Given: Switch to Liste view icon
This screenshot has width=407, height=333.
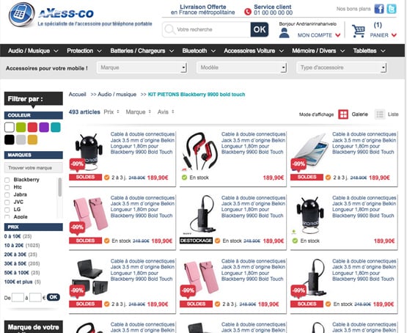Looking at the screenshot, I should (x=380, y=114).
